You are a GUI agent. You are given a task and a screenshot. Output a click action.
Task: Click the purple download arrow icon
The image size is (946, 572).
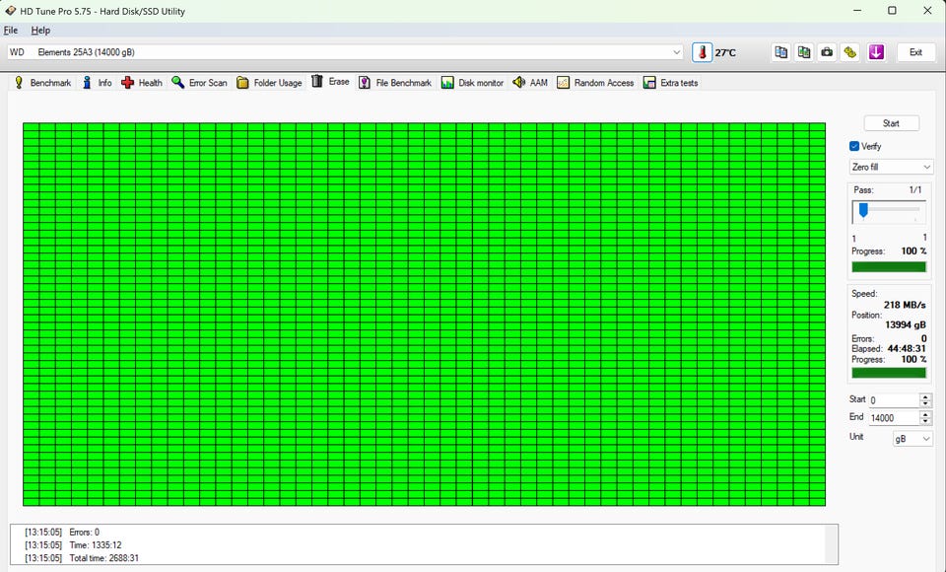[x=876, y=52]
